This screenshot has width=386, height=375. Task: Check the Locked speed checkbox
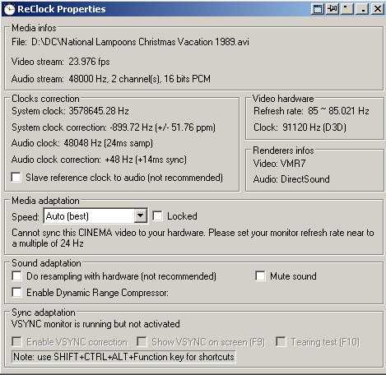157,215
